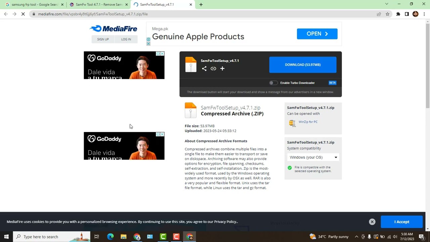This screenshot has height=242, width=430.
Task: Click the browser forward arrow
Action: pos(14,14)
